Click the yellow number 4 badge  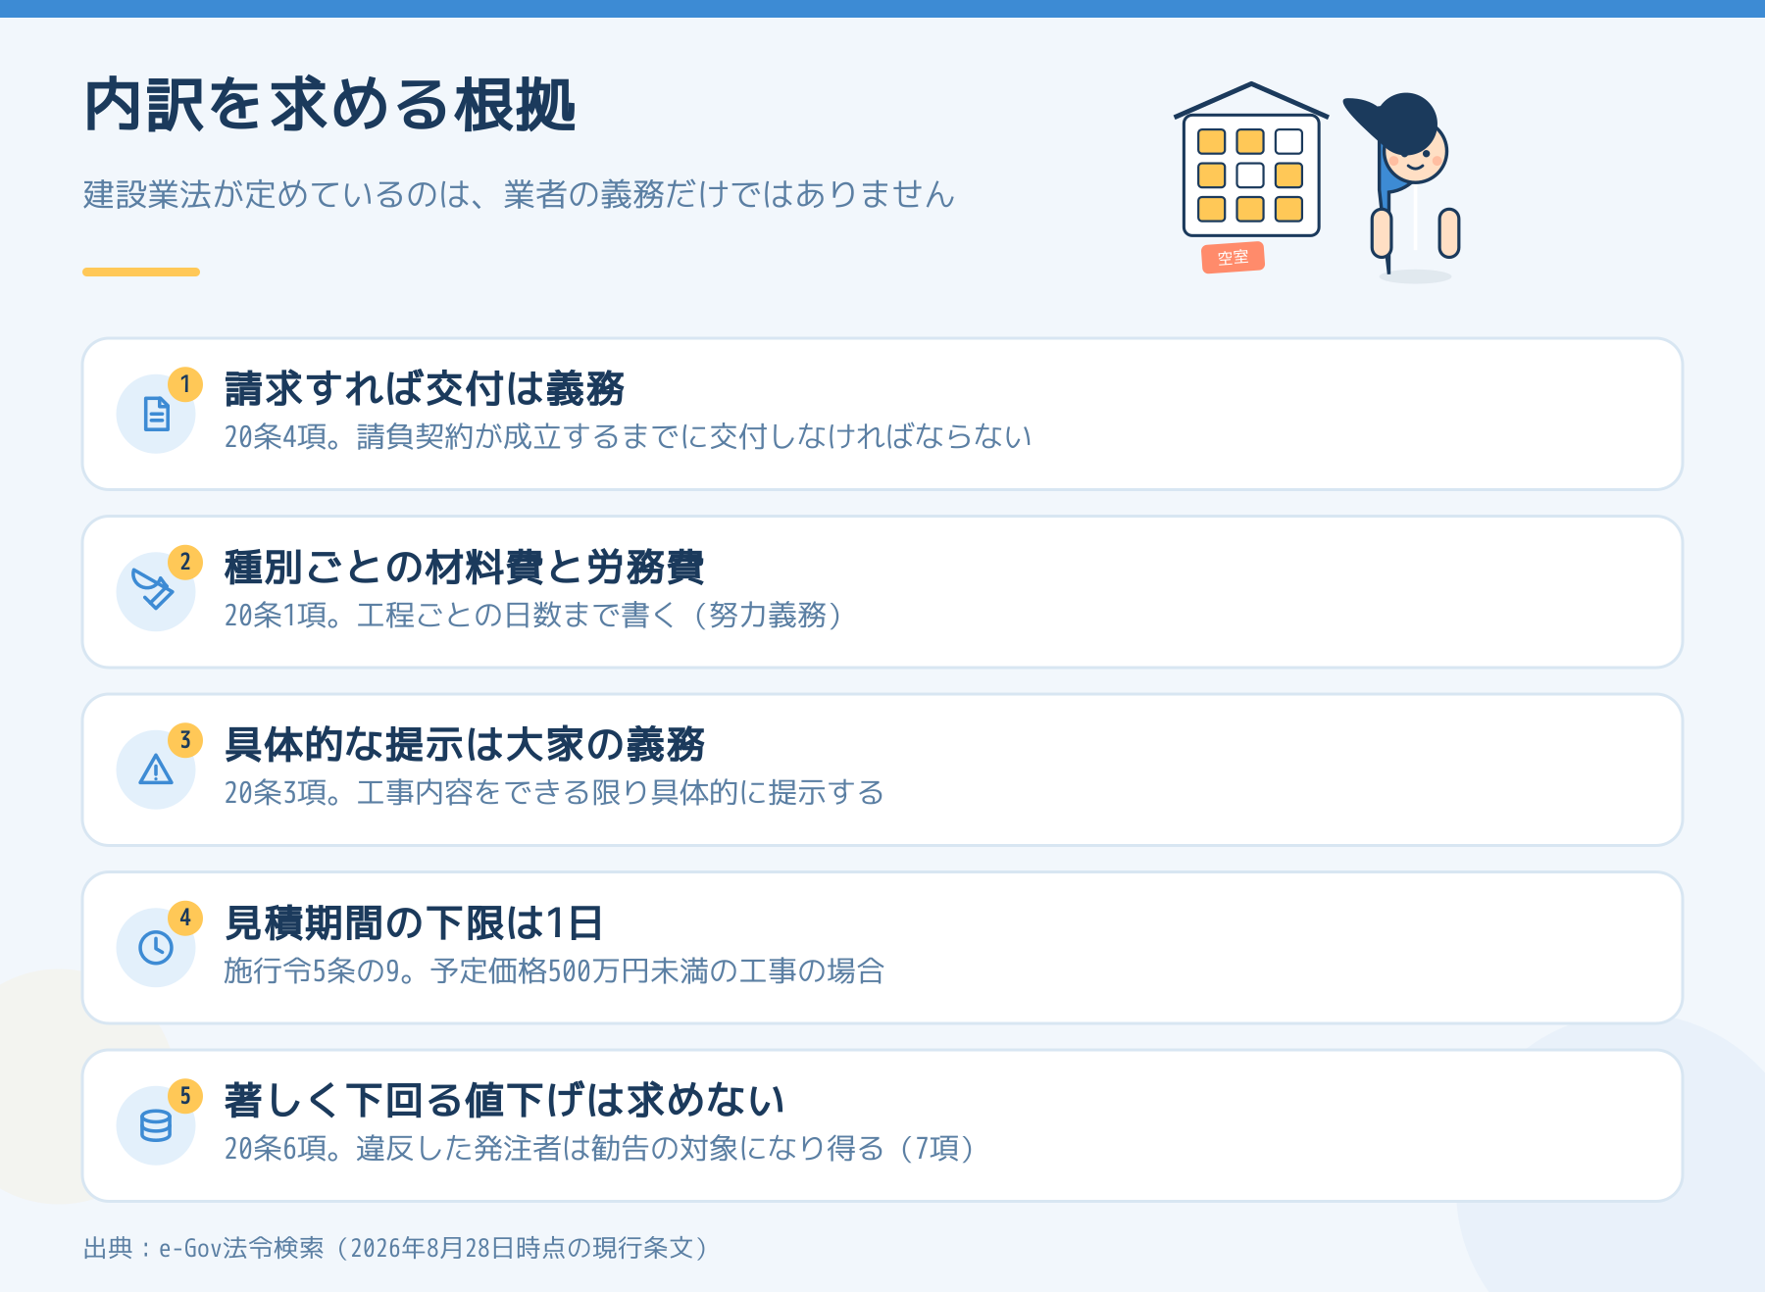point(185,919)
